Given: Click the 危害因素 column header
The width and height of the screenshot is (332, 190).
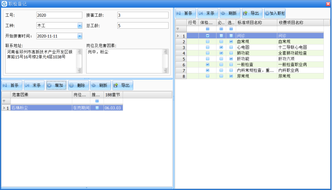Looking at the screenshot, I should tap(41, 95).
